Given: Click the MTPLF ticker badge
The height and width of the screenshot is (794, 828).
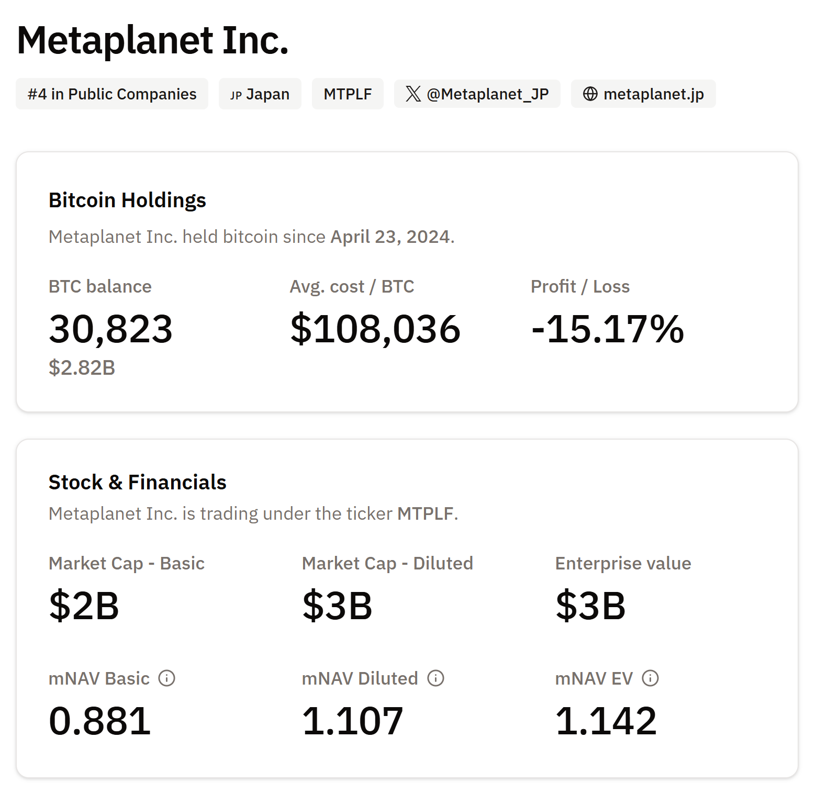Looking at the screenshot, I should [x=347, y=94].
